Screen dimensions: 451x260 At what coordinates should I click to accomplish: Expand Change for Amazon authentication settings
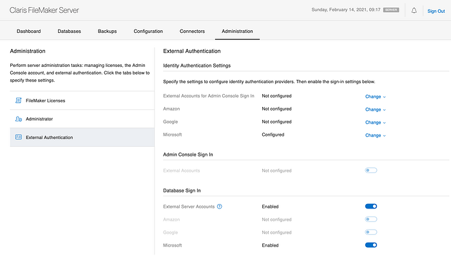coord(375,109)
